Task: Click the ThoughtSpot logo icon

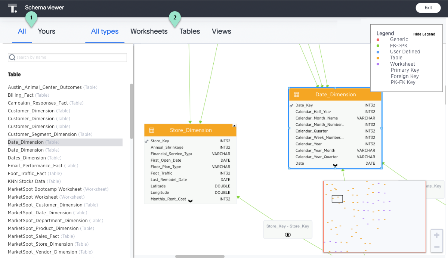Action: coord(12,8)
